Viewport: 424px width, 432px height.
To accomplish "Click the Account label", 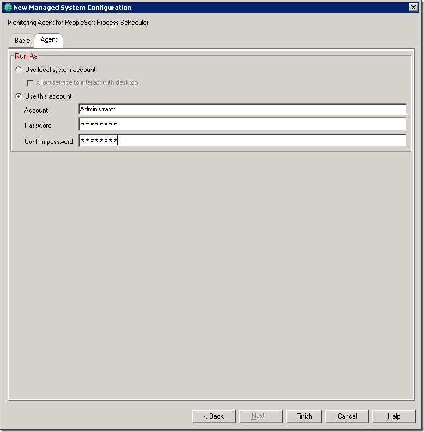I will pos(36,110).
